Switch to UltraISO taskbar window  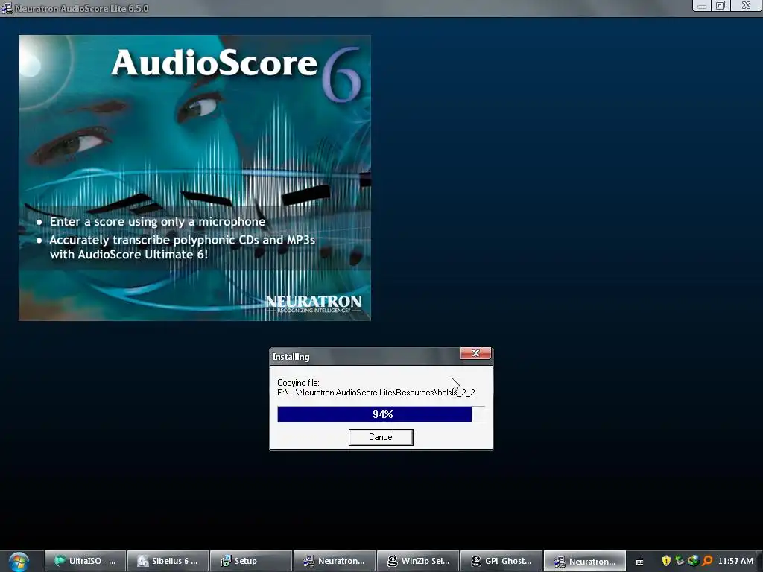85,561
